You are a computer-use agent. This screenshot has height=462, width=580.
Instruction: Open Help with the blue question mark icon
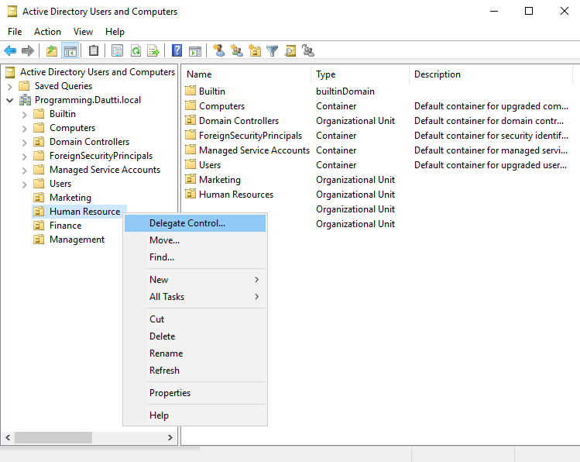177,50
